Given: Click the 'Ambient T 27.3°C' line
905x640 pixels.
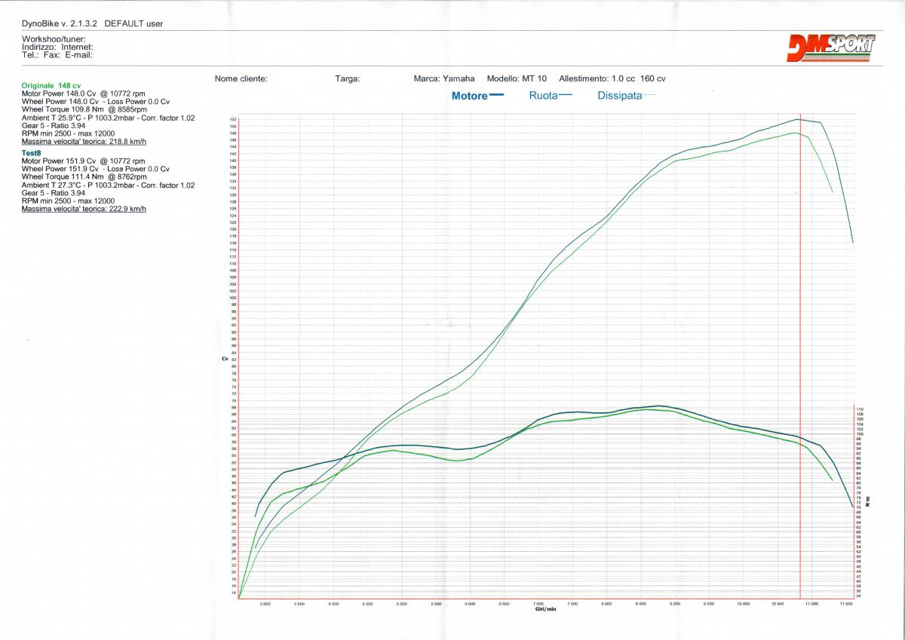Looking at the screenshot, I should tap(109, 185).
